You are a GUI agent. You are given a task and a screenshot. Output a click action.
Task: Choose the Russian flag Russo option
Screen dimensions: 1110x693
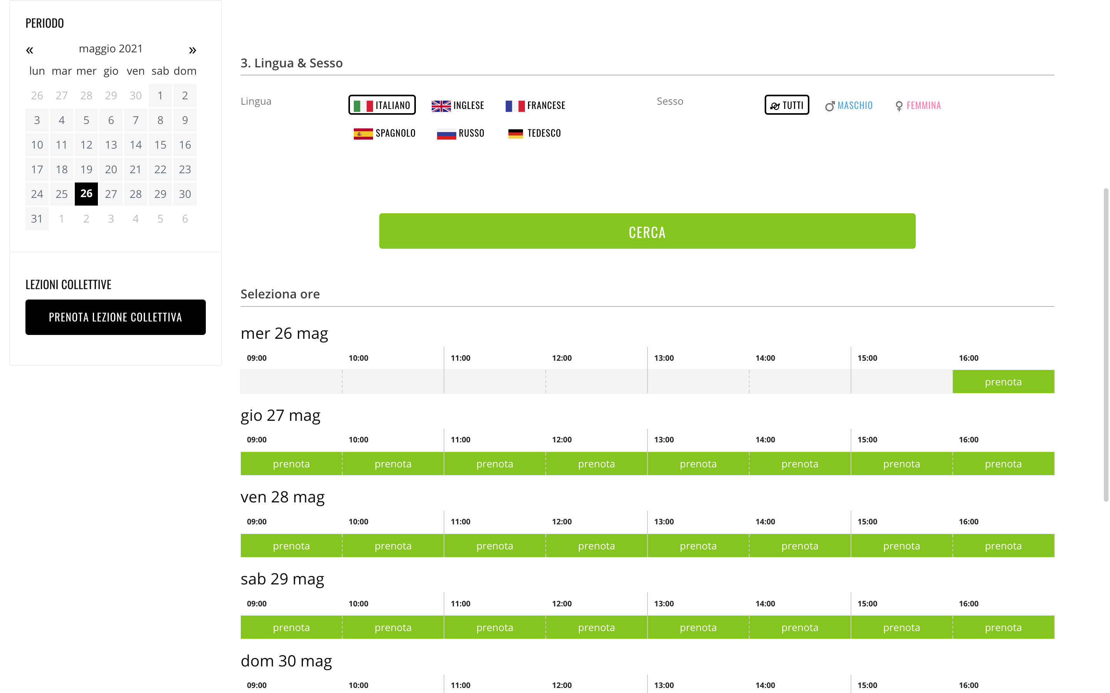pyautogui.click(x=460, y=133)
